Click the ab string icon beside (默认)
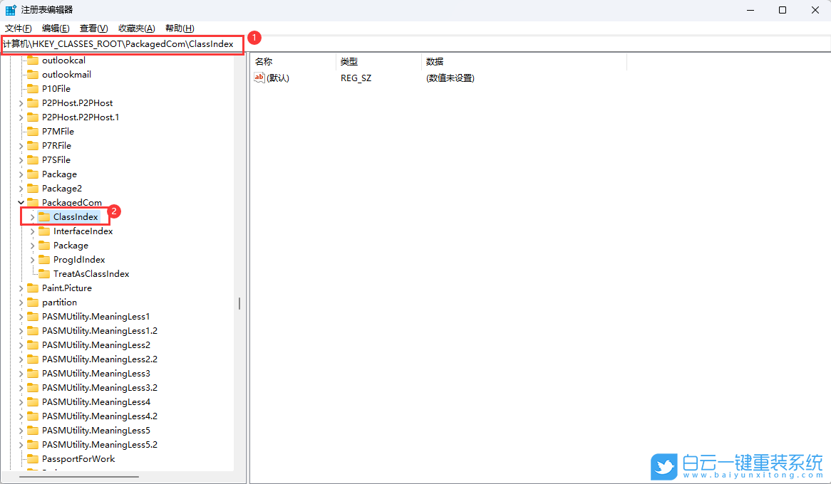Image resolution: width=831 pixels, height=484 pixels. click(x=260, y=78)
